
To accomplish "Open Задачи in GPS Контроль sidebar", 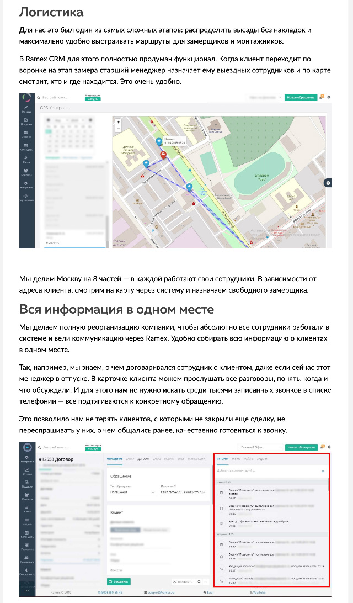I will tap(26, 134).
